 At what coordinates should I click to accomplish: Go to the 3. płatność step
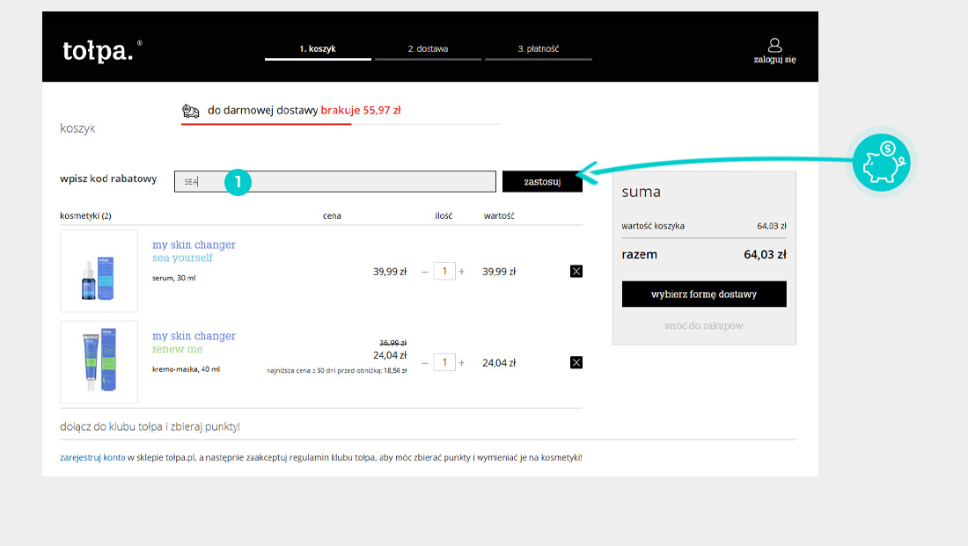pyautogui.click(x=539, y=48)
